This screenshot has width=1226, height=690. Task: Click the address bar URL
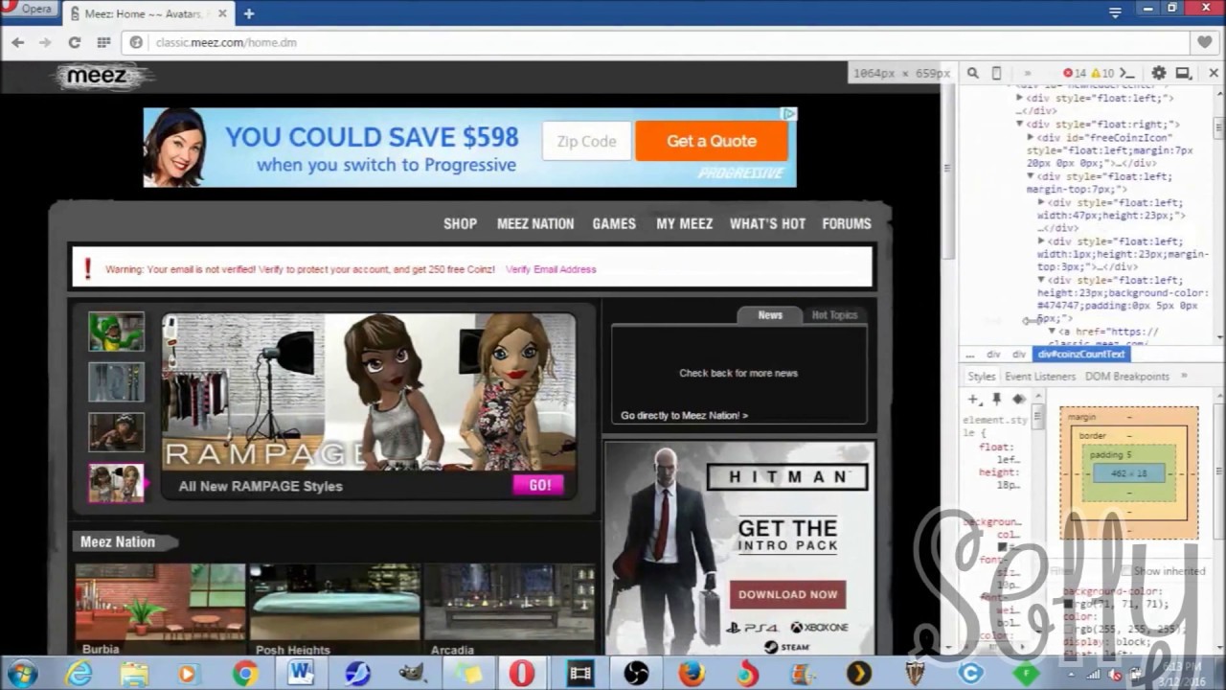point(226,42)
